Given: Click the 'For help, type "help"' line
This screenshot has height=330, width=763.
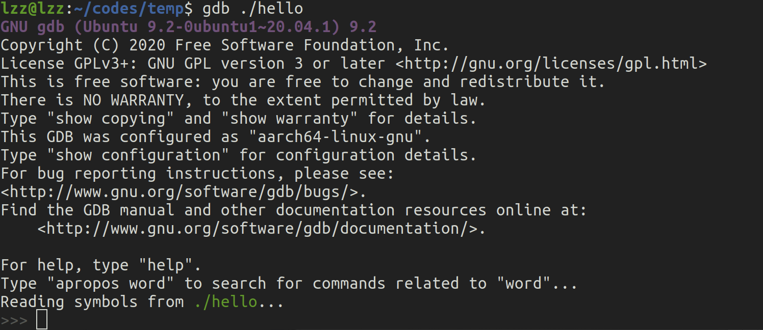Looking at the screenshot, I should click(x=101, y=265).
